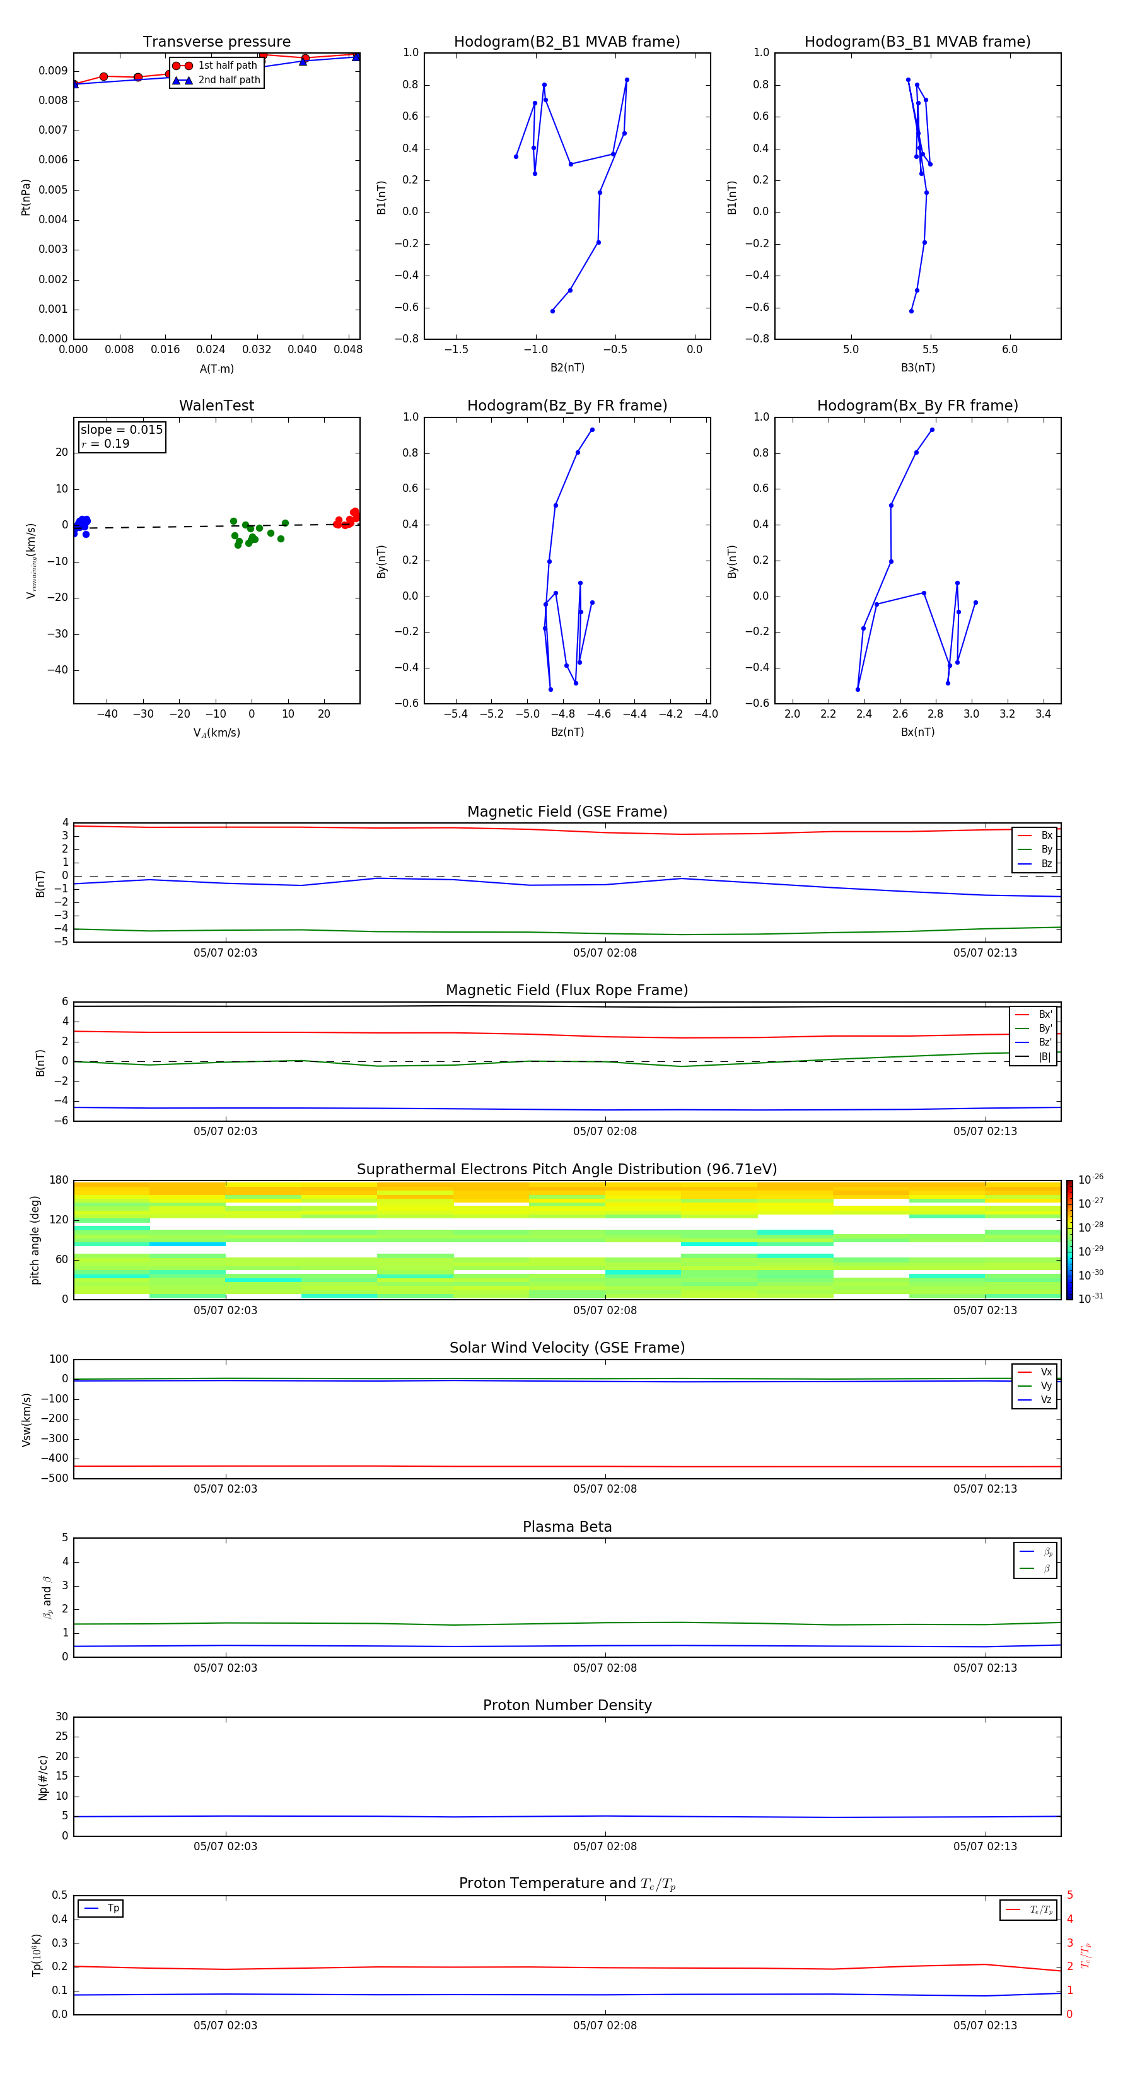This screenshot has height=2081, width=1135.
Task: Click 'Pt(nPa)' y-axis label
Action: 26,197
